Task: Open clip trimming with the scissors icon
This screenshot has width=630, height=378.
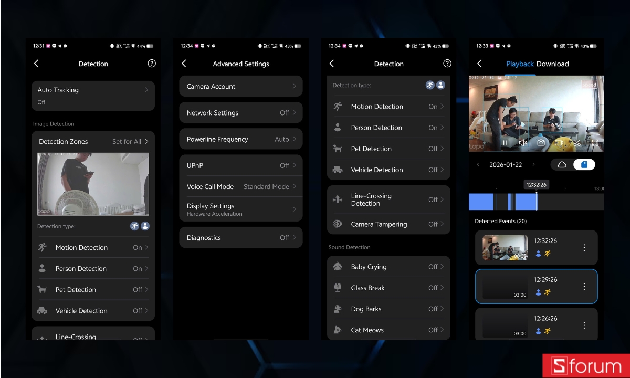Action: pyautogui.click(x=576, y=142)
